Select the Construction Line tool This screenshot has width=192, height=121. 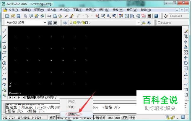pyautogui.click(x=4, y=36)
